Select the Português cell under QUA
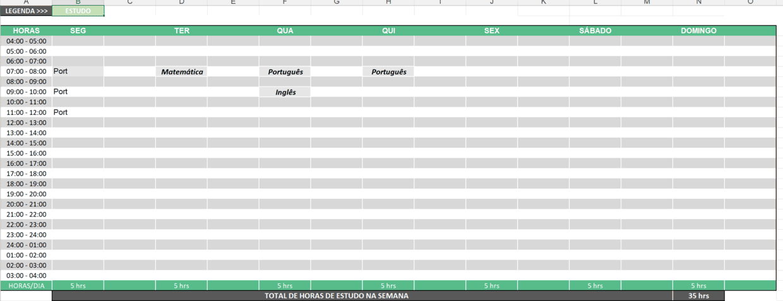 [285, 72]
